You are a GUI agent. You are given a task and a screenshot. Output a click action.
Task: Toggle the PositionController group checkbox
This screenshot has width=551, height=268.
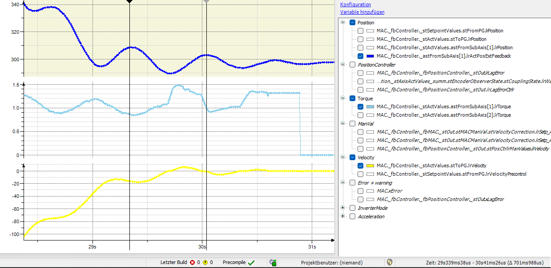[352, 64]
